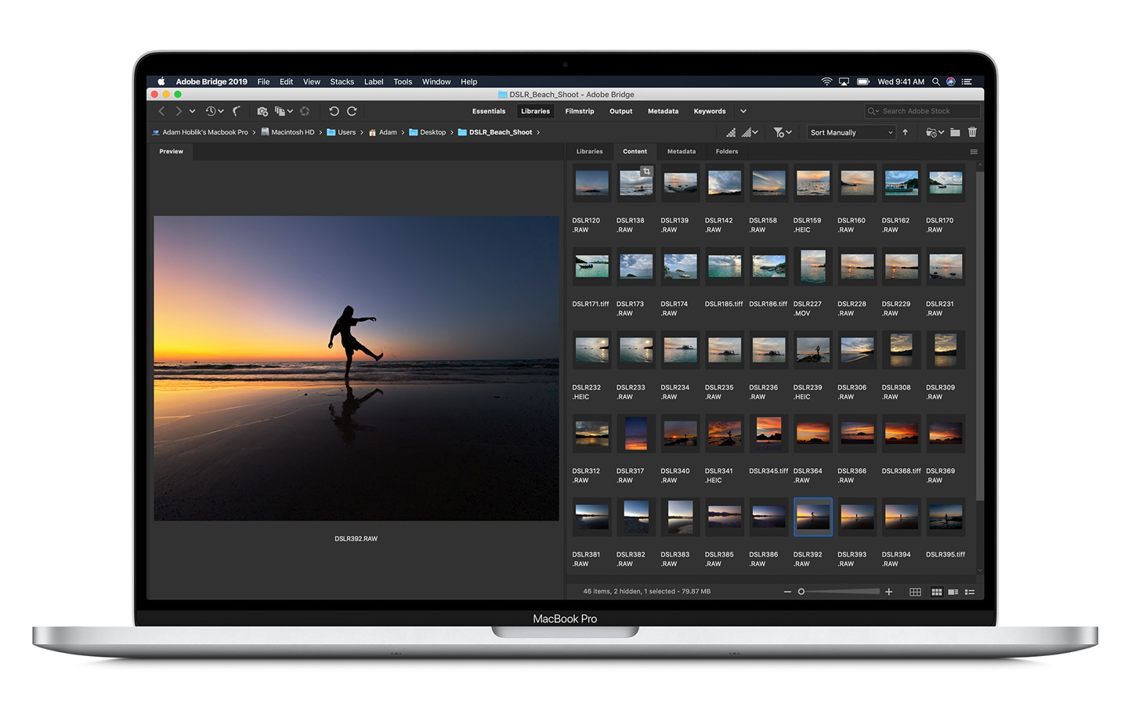
Task: Open the Folders panel tab
Action: (x=726, y=152)
